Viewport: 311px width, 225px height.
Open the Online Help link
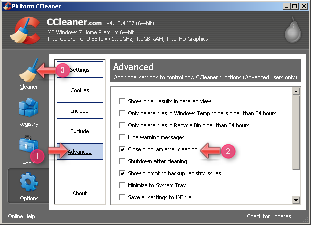[x=22, y=217]
